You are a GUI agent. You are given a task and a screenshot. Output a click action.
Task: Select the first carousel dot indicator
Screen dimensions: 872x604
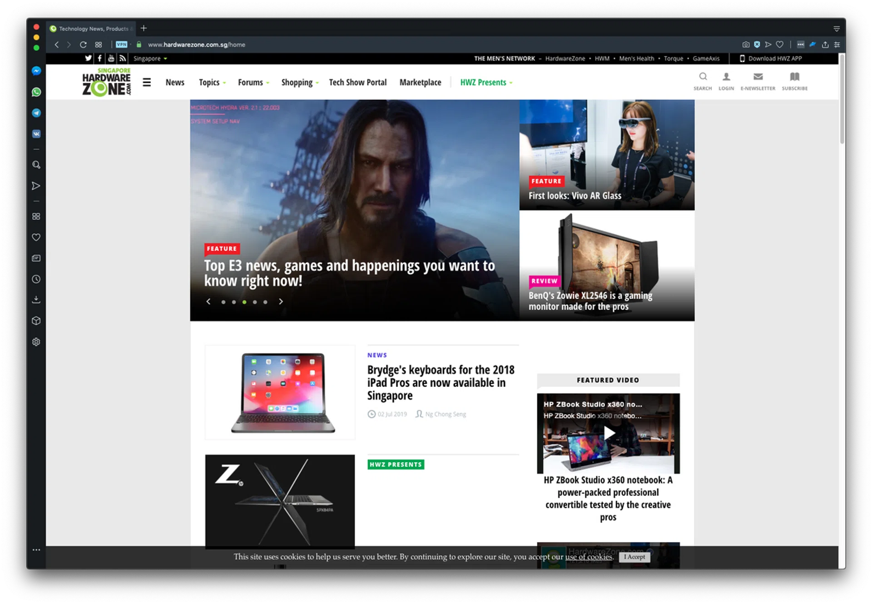[223, 302]
